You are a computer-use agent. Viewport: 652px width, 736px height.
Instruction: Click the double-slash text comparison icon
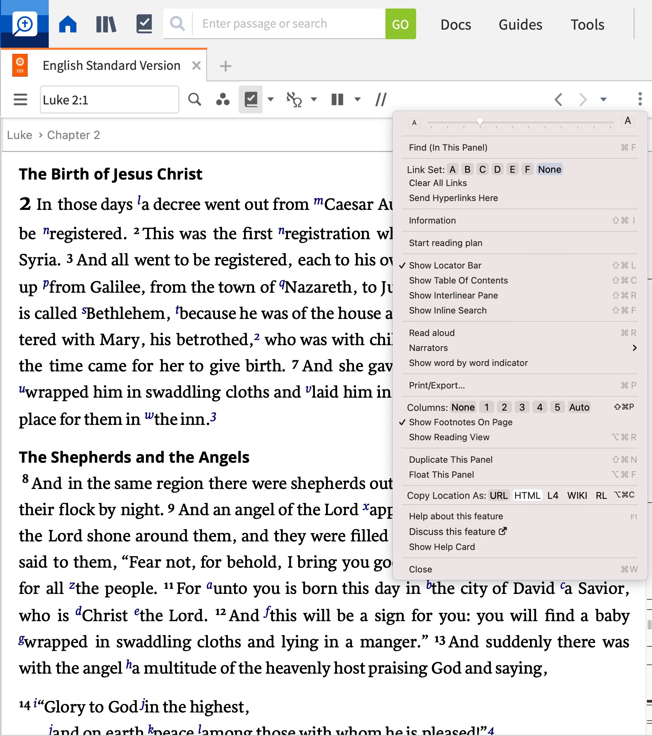coord(381,99)
